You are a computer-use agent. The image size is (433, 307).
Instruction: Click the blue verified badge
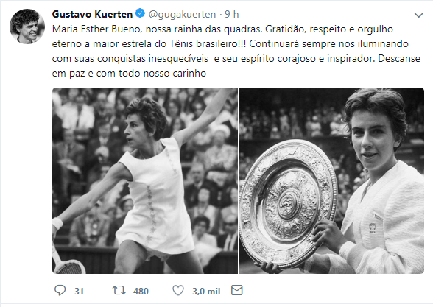tap(140, 13)
